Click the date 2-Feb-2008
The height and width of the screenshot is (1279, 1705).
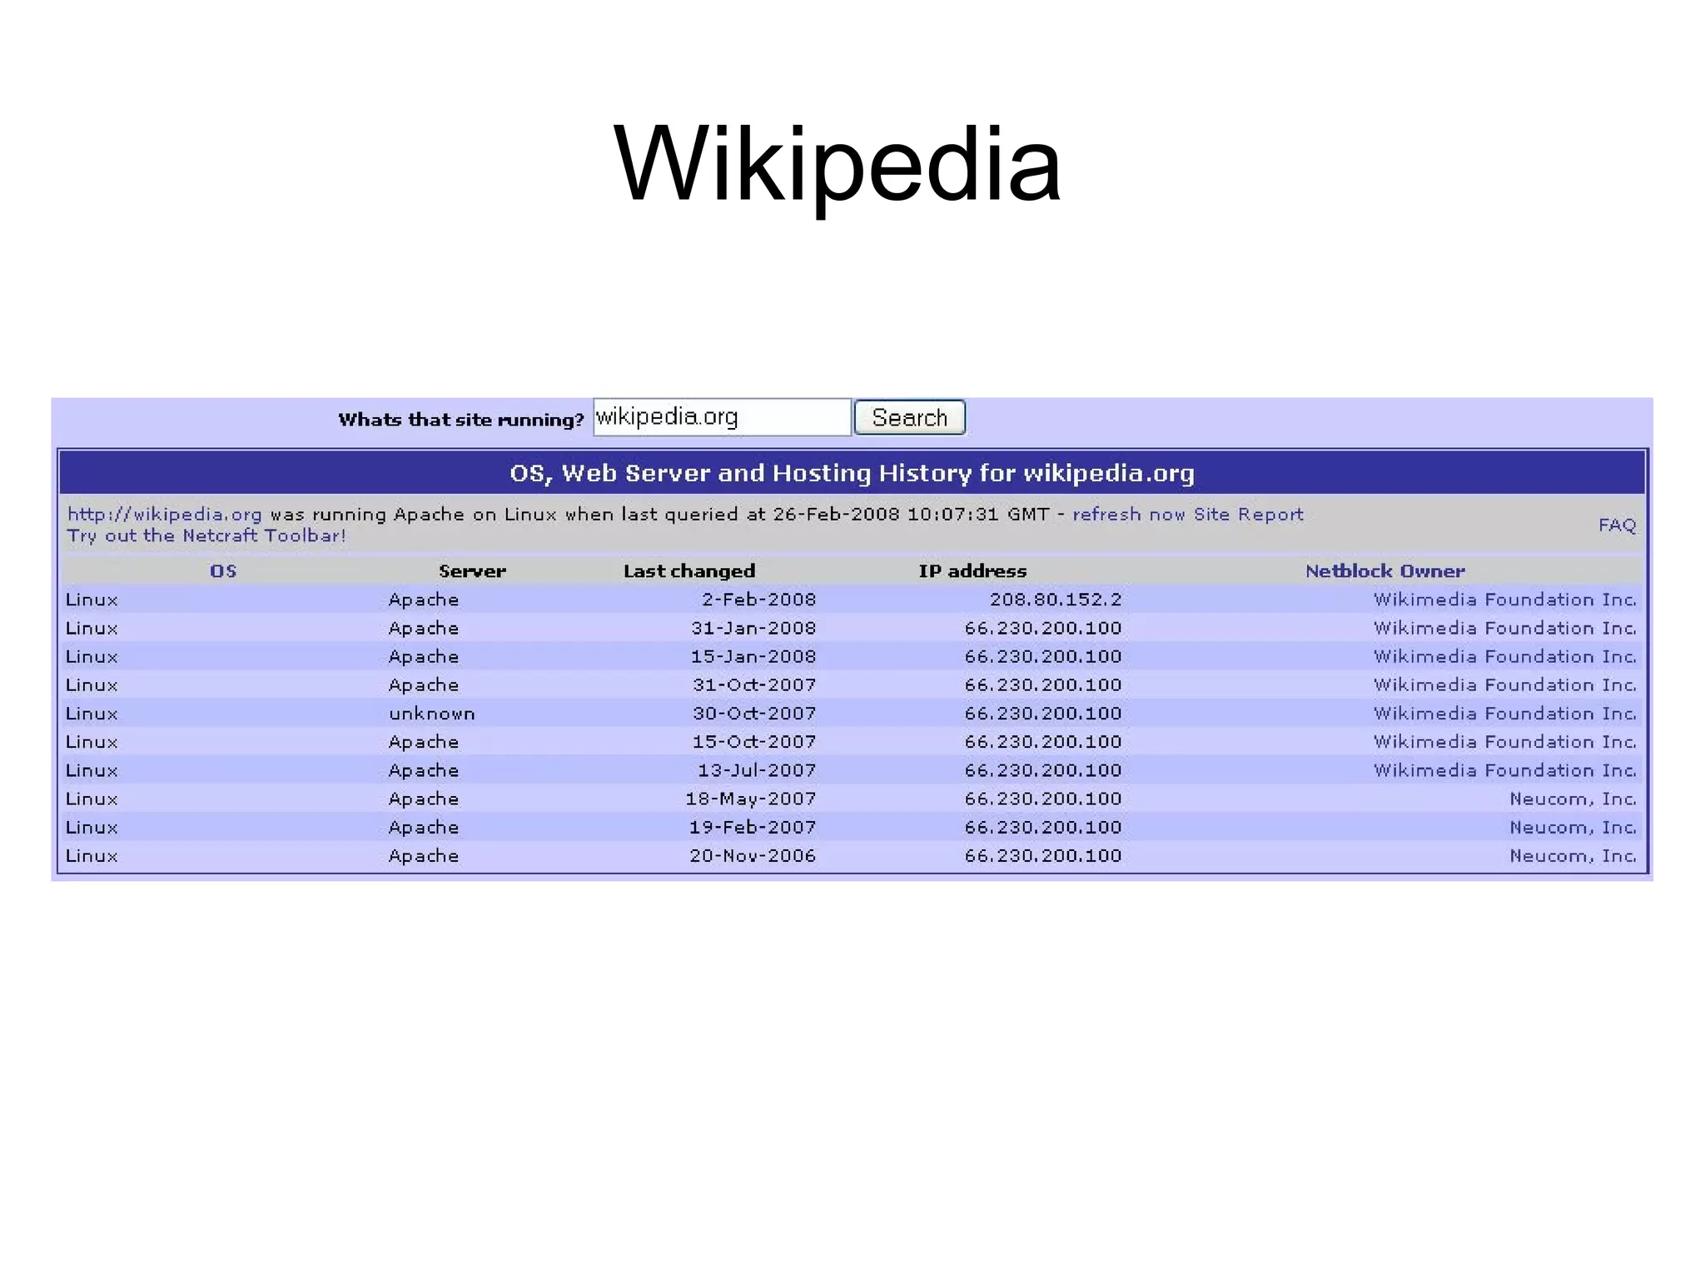[758, 600]
